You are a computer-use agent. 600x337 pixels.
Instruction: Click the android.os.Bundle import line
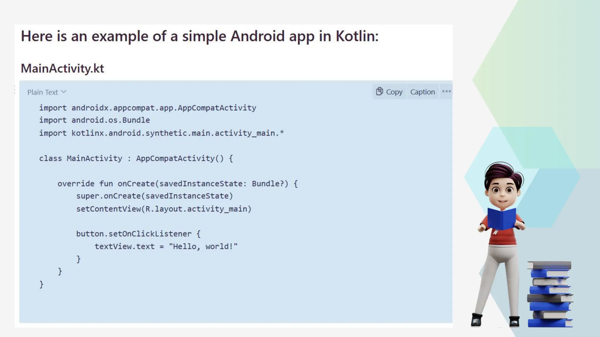[x=94, y=120]
